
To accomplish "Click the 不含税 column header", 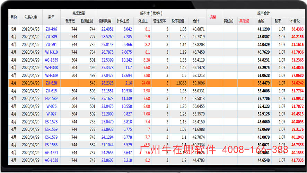I will pyautogui.click(x=295, y=21).
